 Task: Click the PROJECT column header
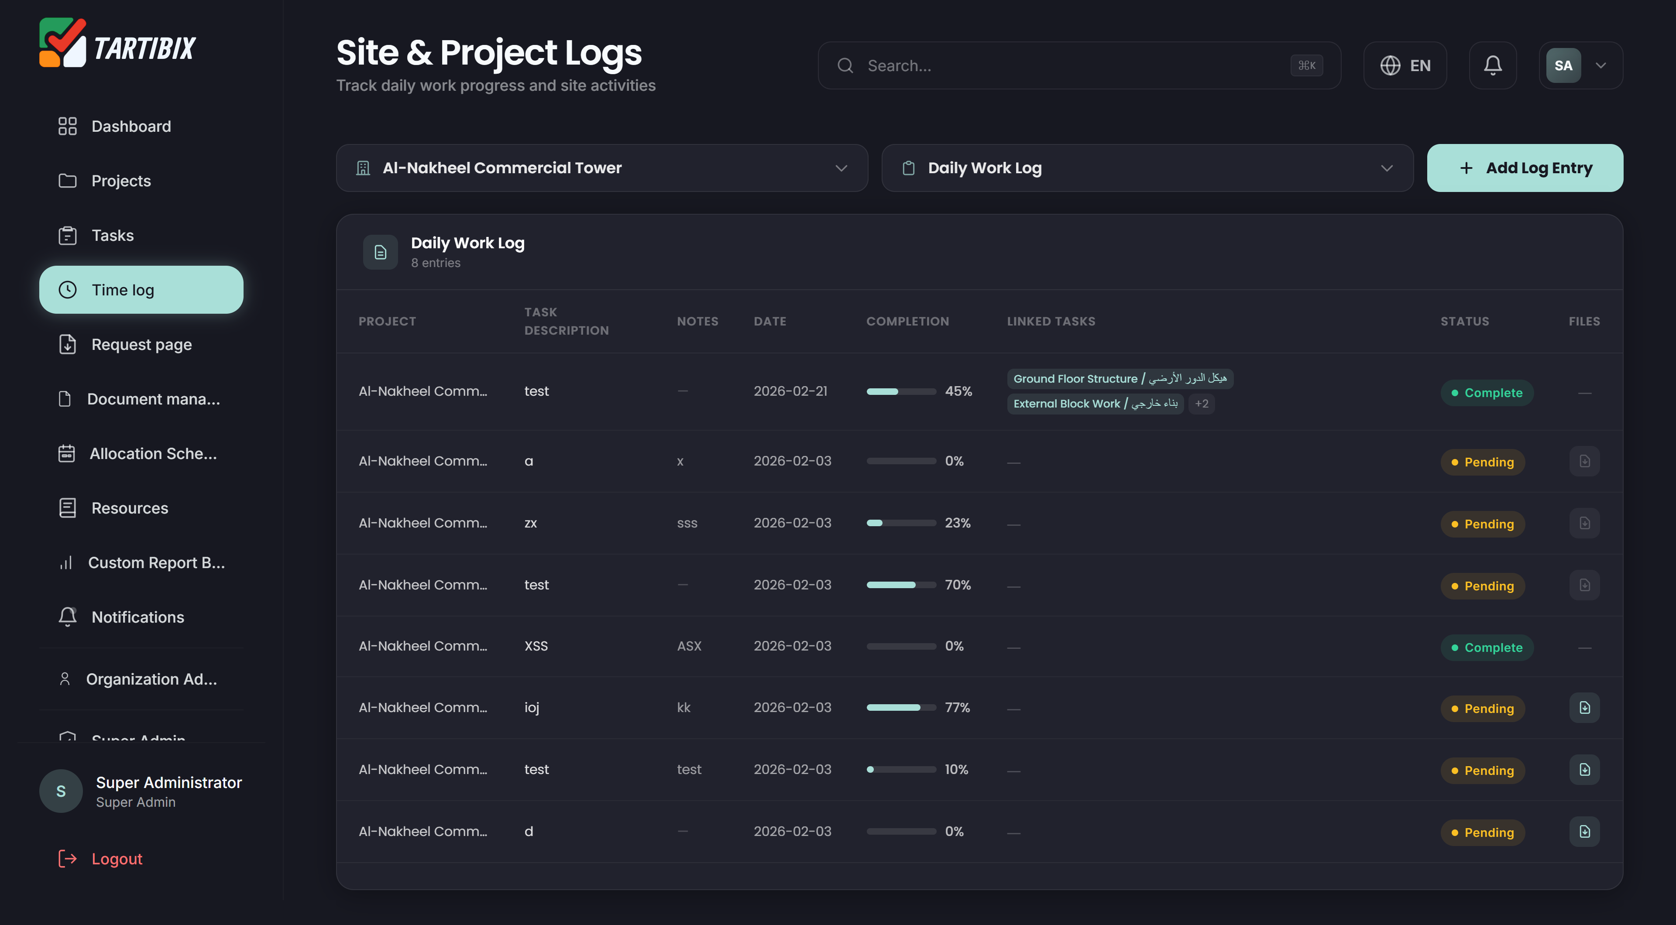tap(387, 321)
